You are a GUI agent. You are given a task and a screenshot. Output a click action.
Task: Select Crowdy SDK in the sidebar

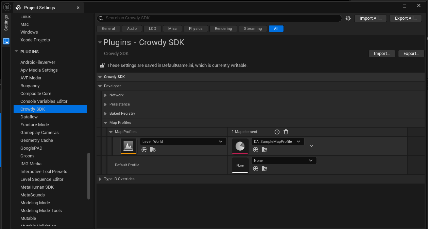(50, 109)
